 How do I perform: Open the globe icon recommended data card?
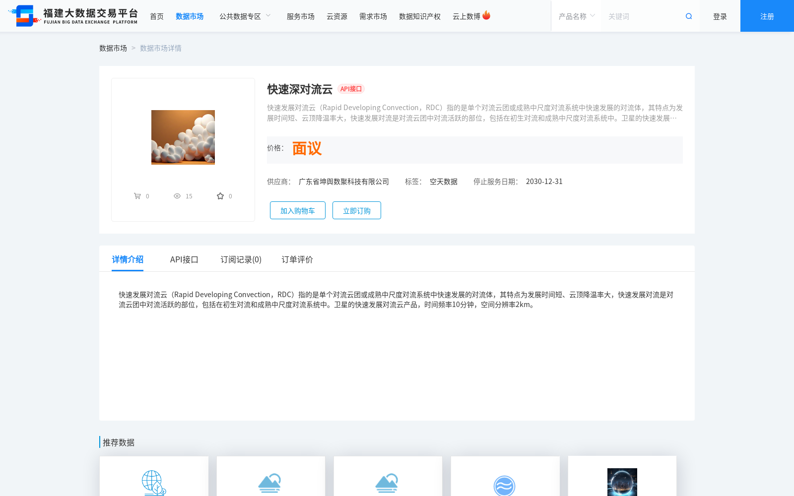click(154, 476)
